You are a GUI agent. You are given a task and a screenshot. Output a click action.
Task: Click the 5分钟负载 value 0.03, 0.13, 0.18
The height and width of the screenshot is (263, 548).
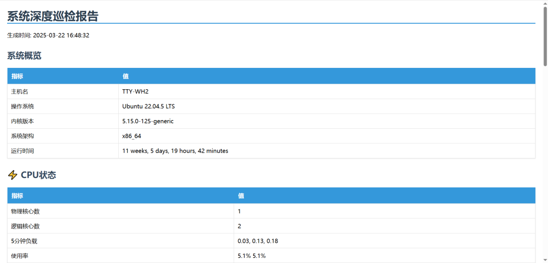click(258, 241)
